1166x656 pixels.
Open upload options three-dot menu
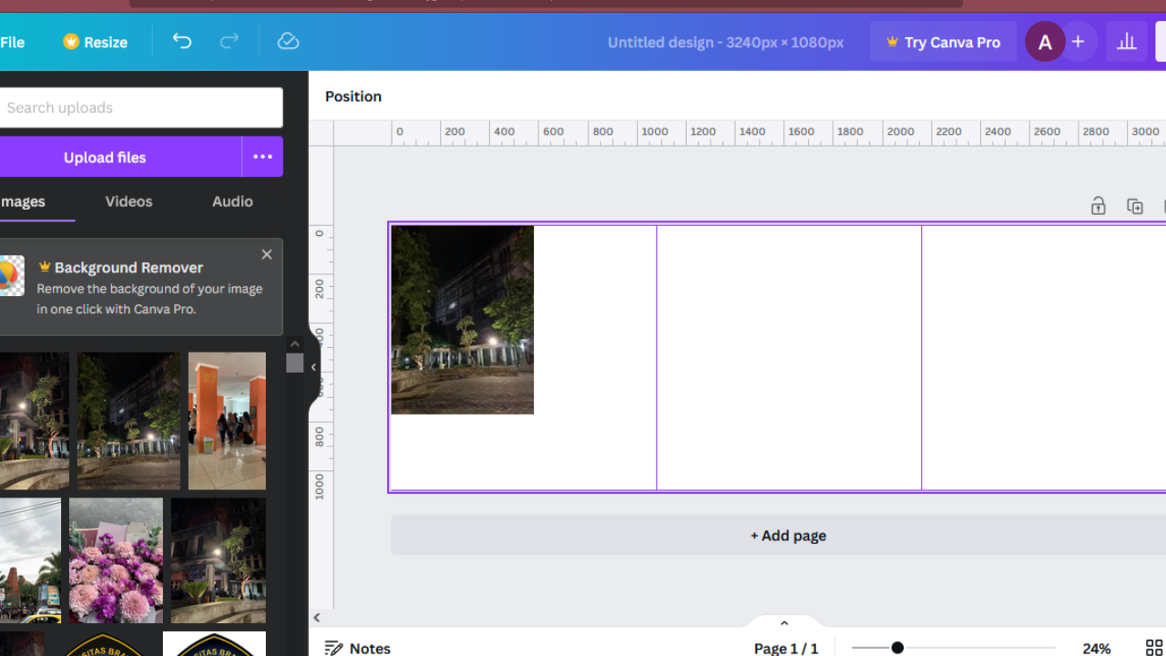tap(262, 157)
